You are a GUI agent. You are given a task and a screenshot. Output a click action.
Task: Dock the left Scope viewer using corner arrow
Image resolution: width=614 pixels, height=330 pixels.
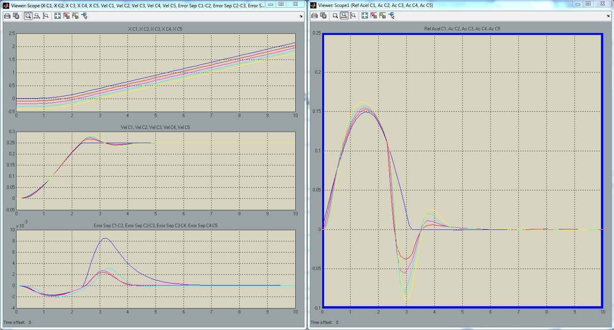[301, 16]
